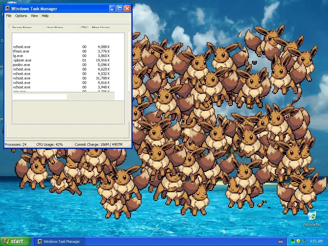
Task: Select the tfmon.exe process row
Action: 61,51
